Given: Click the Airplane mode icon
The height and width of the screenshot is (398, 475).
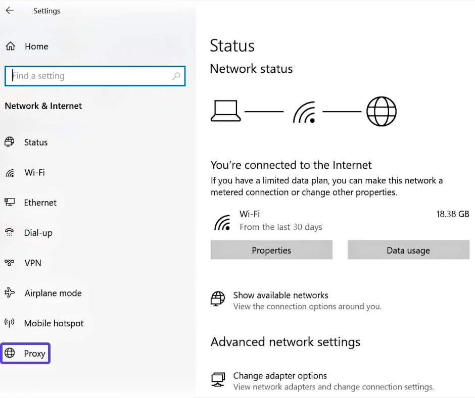Looking at the screenshot, I should pyautogui.click(x=10, y=293).
